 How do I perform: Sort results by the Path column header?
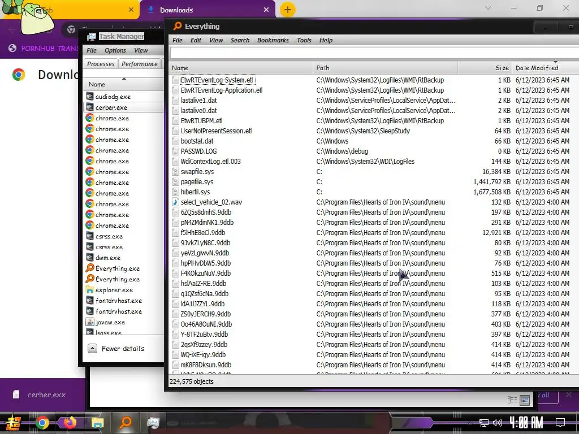pos(386,68)
